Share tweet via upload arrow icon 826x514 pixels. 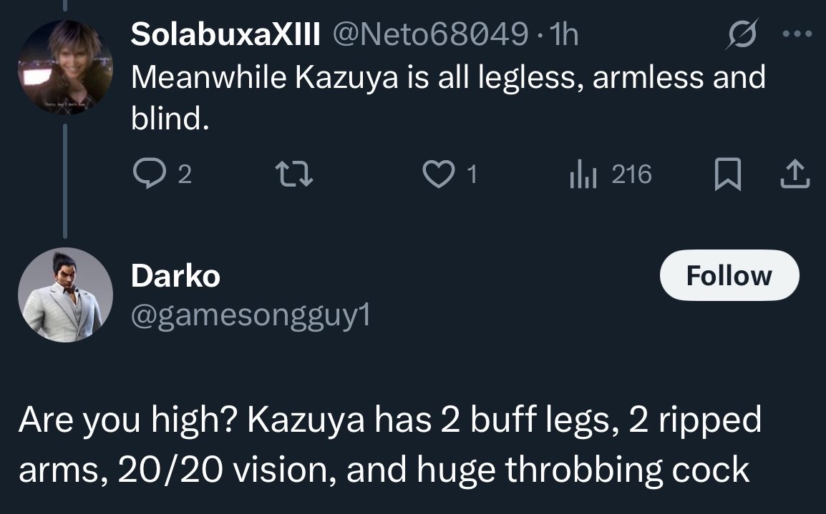[795, 174]
